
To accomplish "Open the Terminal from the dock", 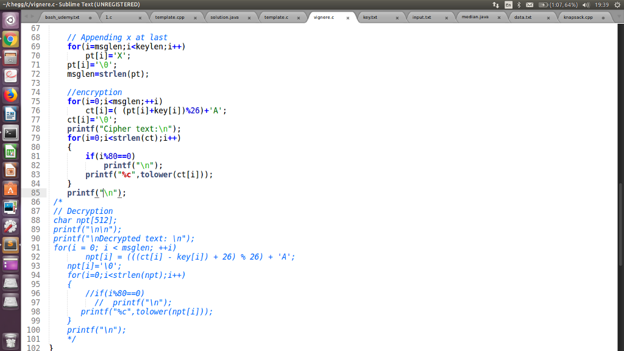I will (x=10, y=132).
